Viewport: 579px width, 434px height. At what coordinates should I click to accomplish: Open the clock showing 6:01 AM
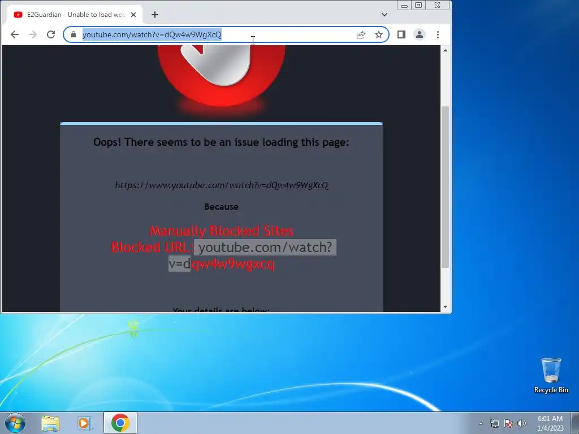pyautogui.click(x=550, y=423)
